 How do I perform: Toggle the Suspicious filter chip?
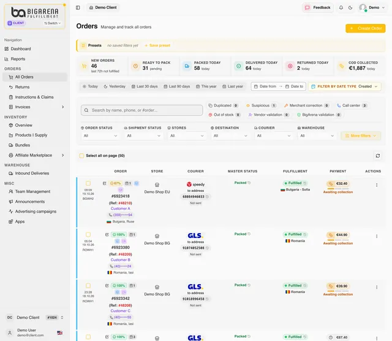coord(261,105)
